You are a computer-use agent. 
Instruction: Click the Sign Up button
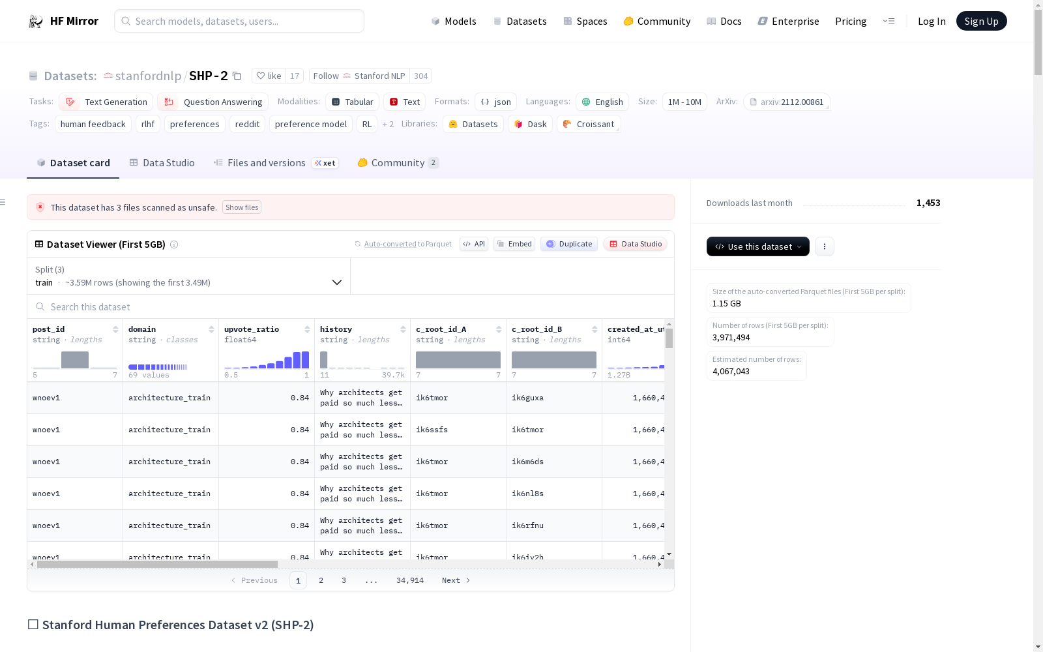click(981, 22)
